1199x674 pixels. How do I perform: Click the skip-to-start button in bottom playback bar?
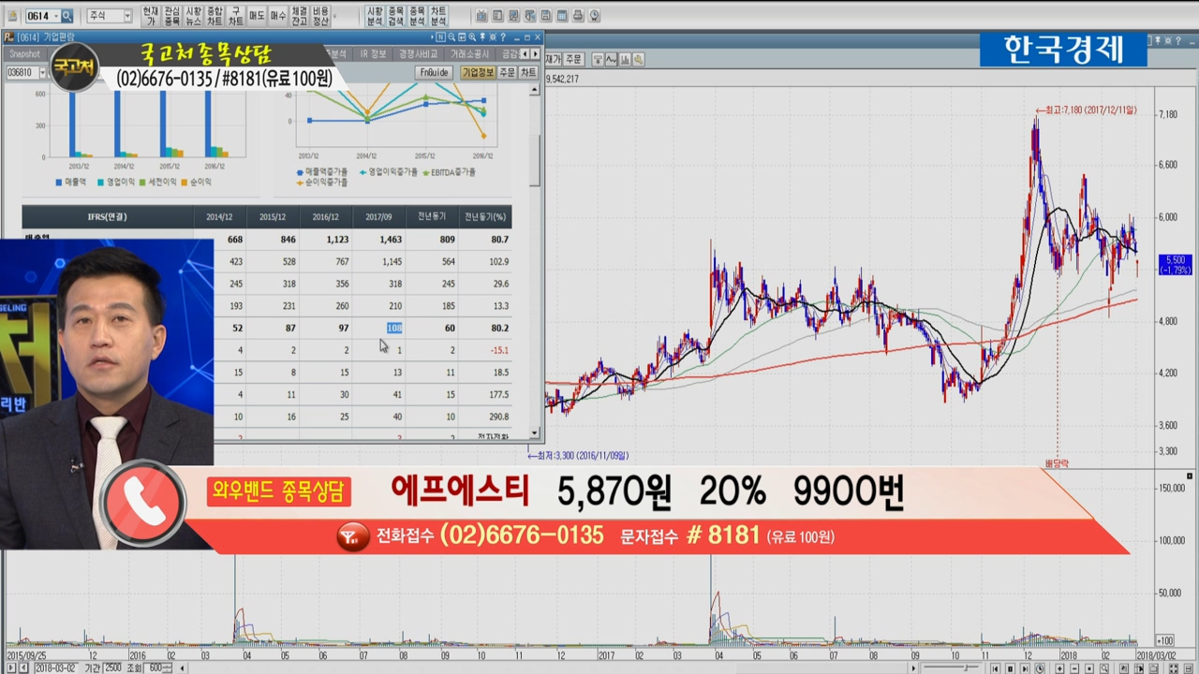[995, 668]
